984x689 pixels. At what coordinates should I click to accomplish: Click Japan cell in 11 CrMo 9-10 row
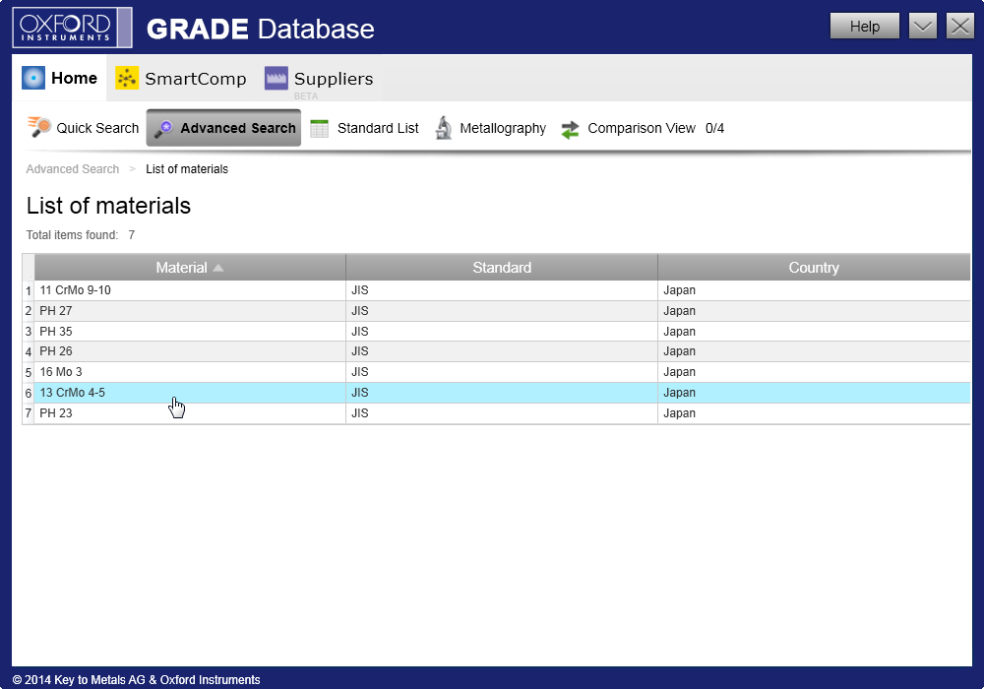click(x=814, y=290)
